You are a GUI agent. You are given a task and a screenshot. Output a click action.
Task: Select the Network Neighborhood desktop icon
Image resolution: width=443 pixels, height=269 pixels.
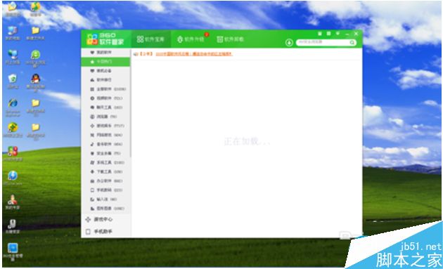pyautogui.click(x=13, y=57)
